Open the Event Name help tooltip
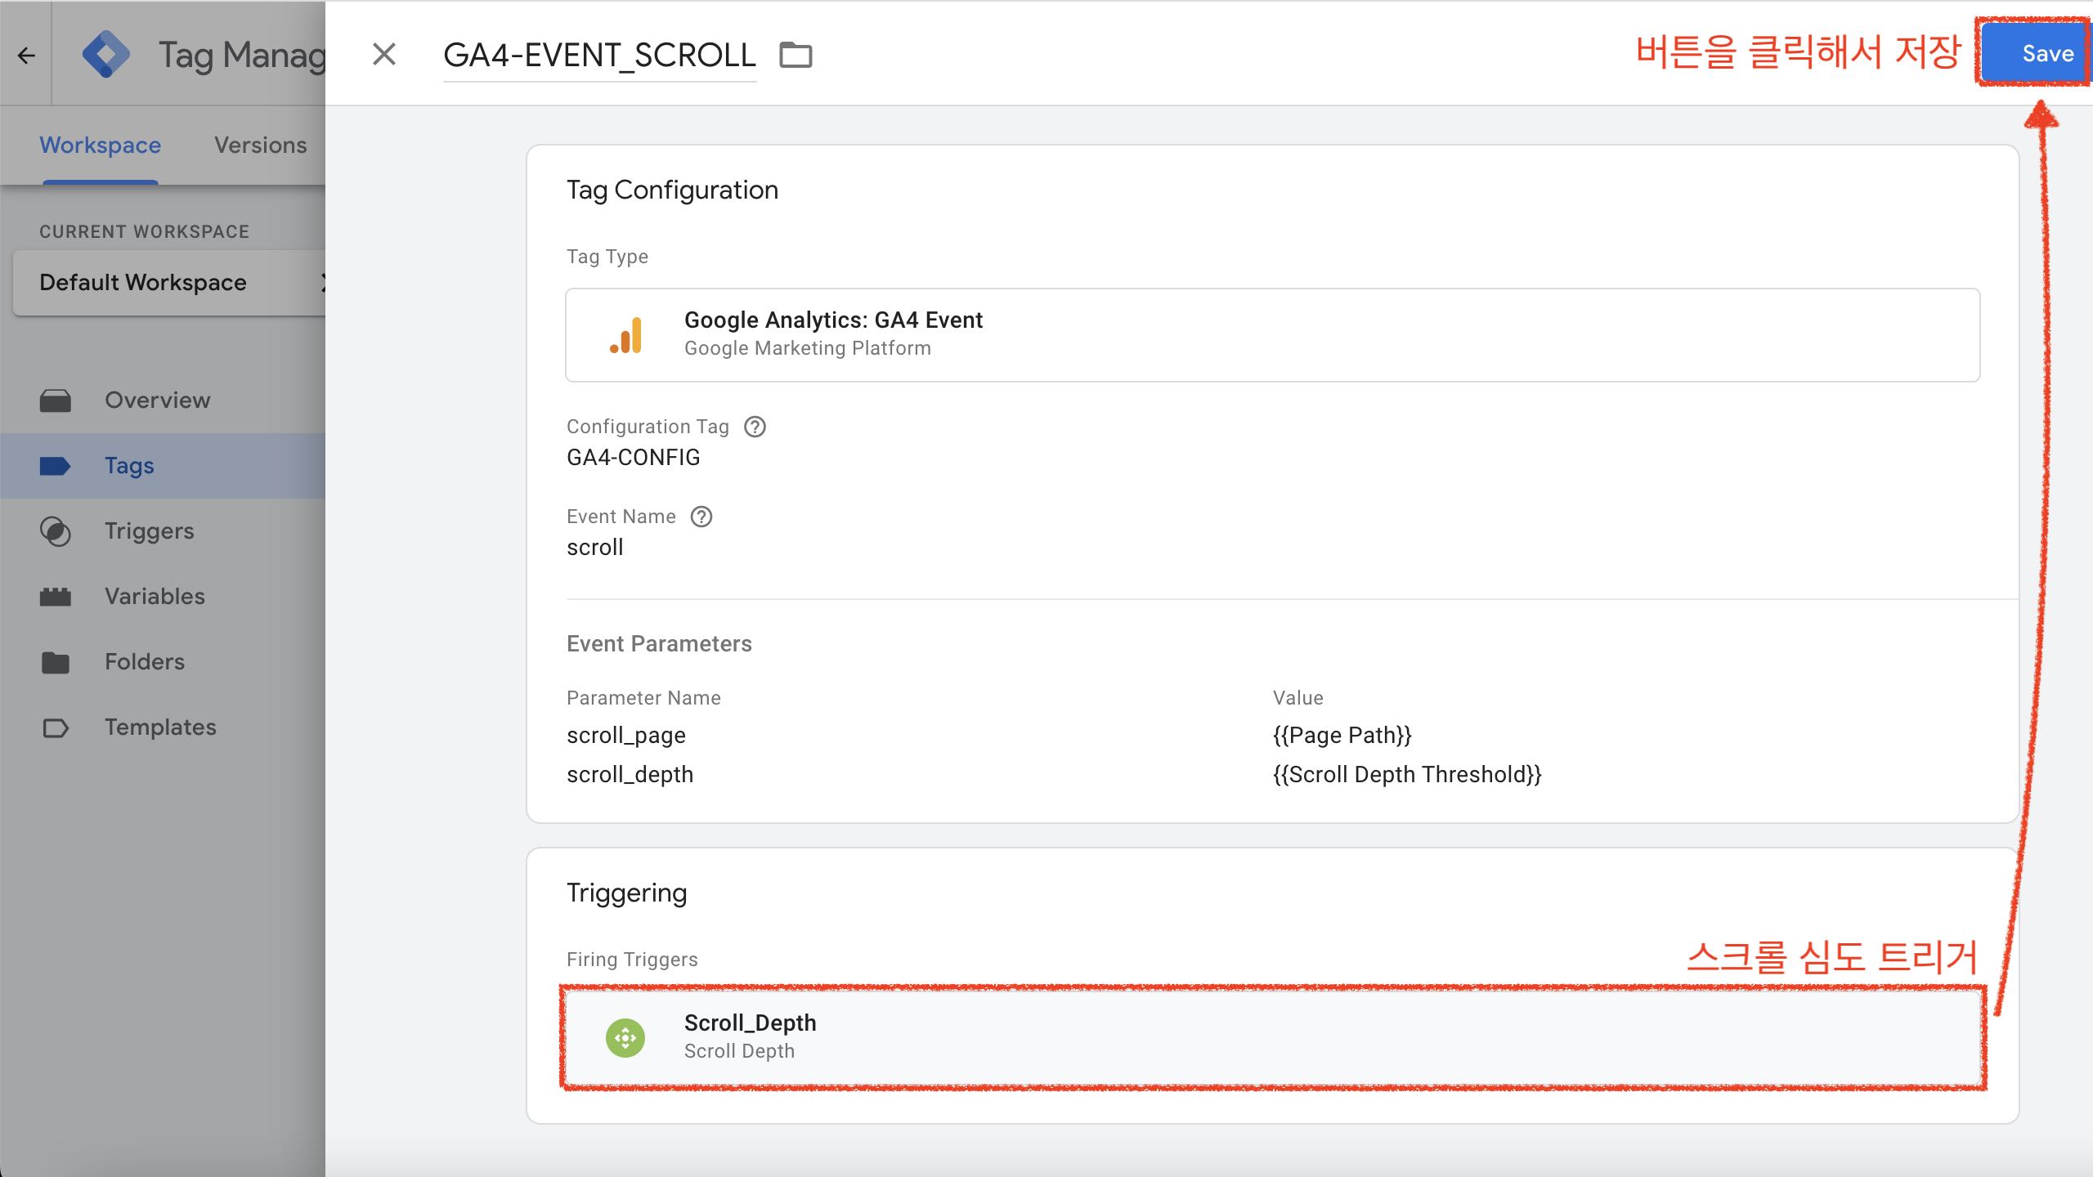Image resolution: width=2093 pixels, height=1177 pixels. (701, 516)
